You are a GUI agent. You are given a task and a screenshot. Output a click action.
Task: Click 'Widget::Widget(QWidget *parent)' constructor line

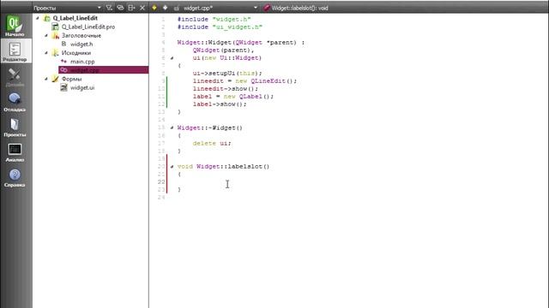[241, 43]
